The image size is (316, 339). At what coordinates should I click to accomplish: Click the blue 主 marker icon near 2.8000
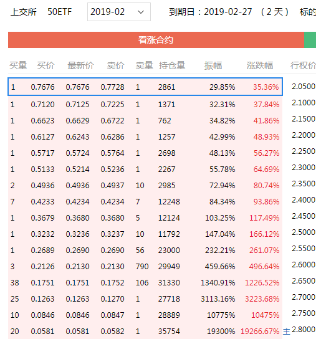click(x=286, y=332)
